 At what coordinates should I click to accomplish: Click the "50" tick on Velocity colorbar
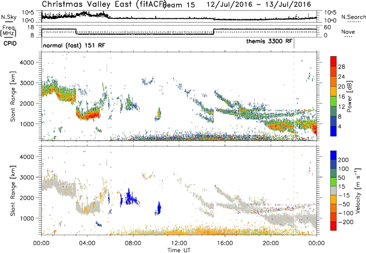(341, 178)
